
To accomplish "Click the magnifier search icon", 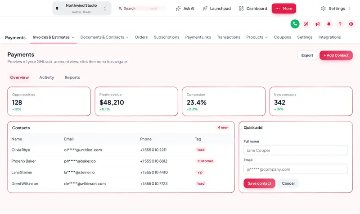I will (x=120, y=9).
